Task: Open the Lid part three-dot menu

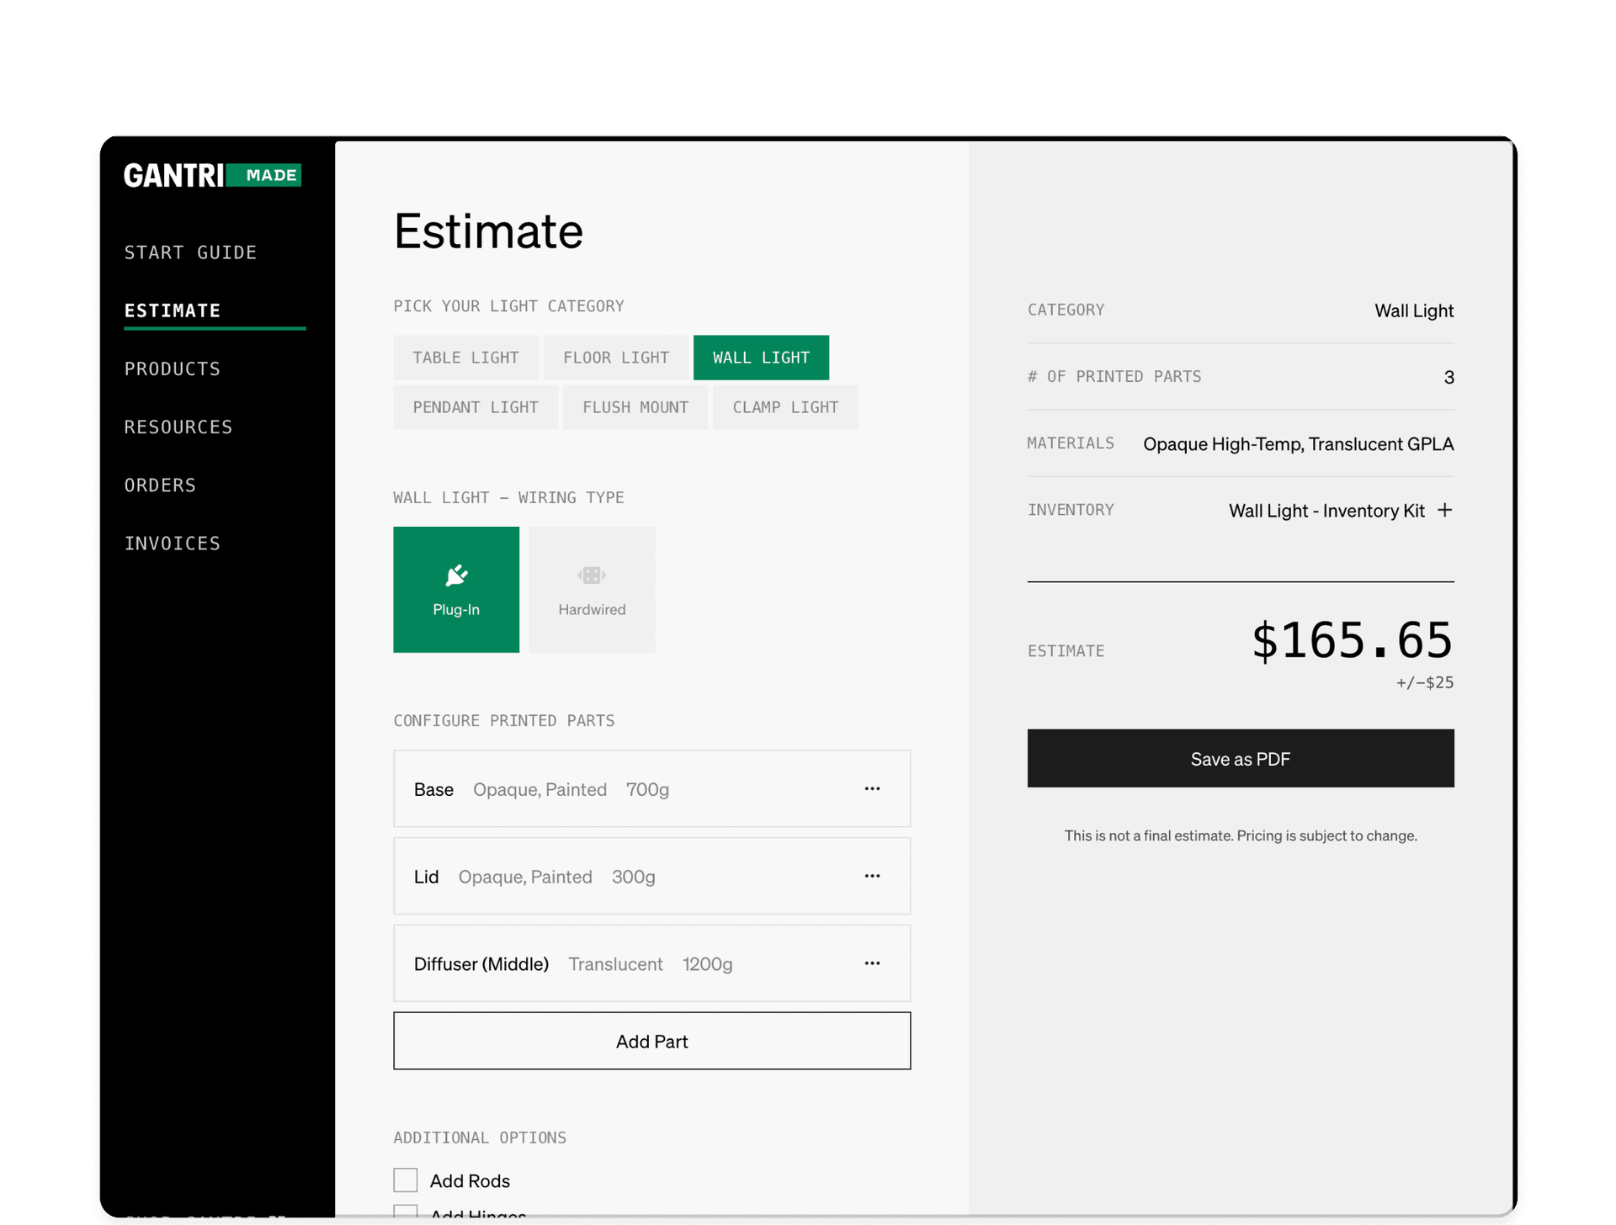Action: 872,876
